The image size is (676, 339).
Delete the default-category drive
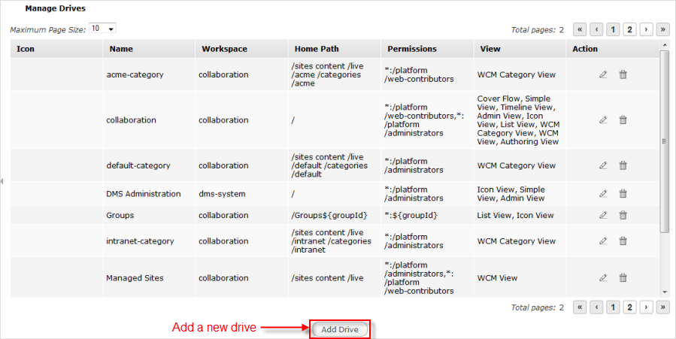[623, 165]
